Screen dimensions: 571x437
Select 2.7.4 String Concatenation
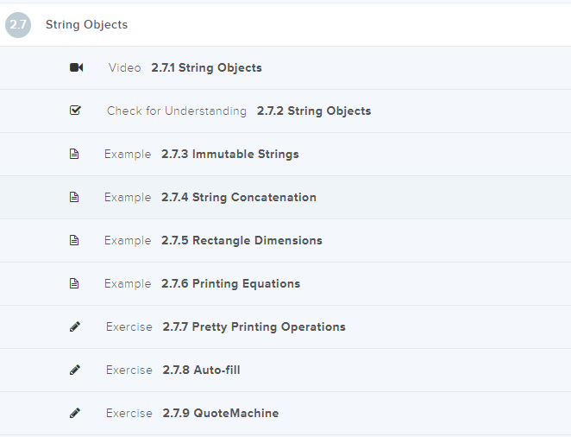tap(238, 197)
